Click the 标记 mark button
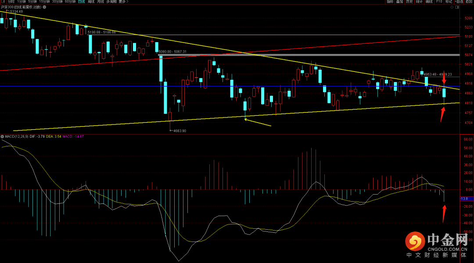The image size is (474, 263). pyautogui.click(x=449, y=1)
